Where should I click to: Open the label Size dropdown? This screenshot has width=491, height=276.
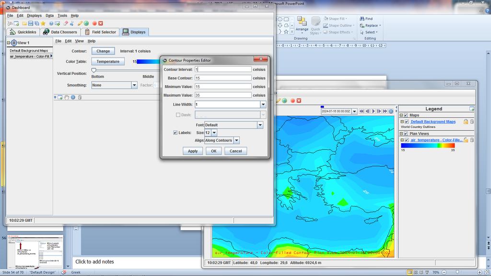(214, 133)
